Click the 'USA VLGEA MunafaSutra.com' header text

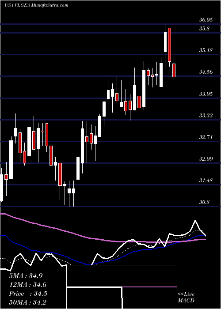pos(36,5)
